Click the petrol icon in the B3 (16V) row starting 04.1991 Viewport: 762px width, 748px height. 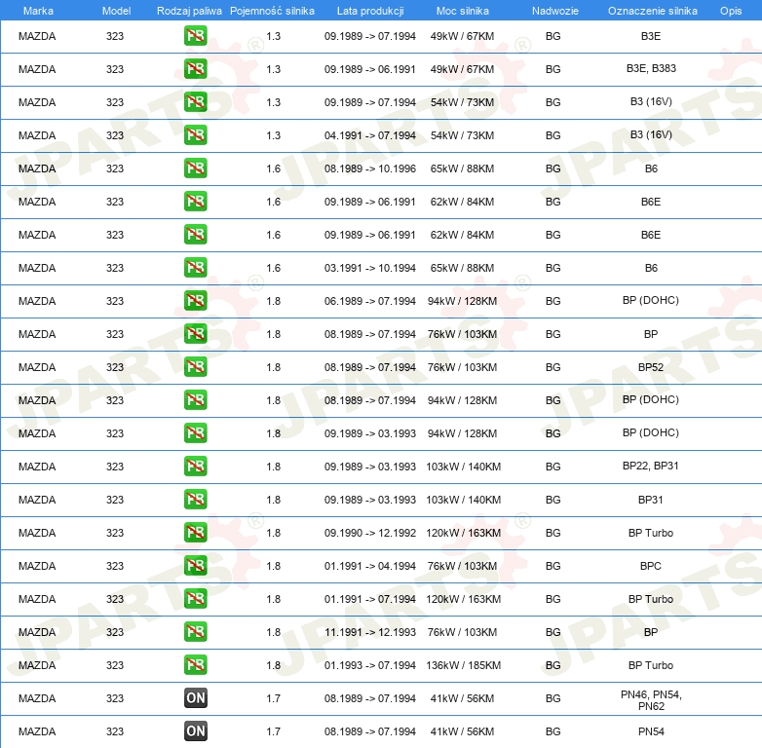click(x=195, y=134)
